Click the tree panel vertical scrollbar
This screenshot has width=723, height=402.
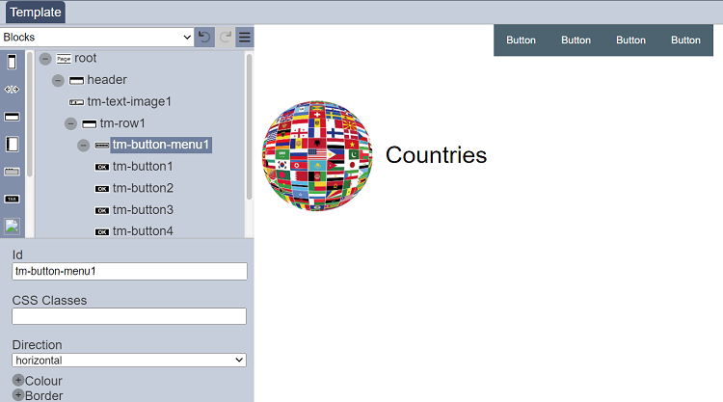(249, 127)
